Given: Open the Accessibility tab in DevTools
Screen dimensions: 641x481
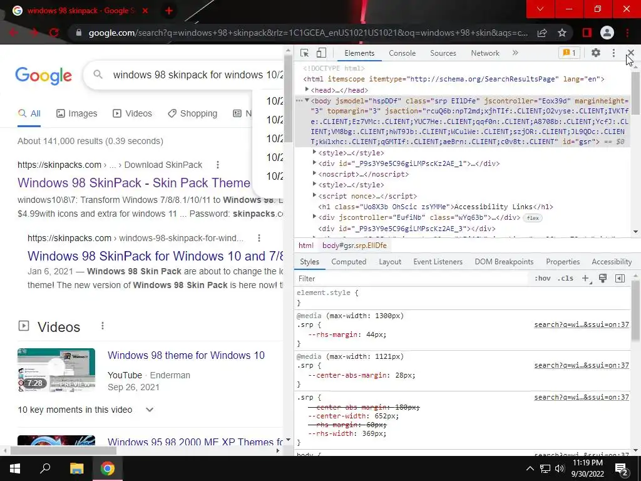Looking at the screenshot, I should (x=612, y=262).
